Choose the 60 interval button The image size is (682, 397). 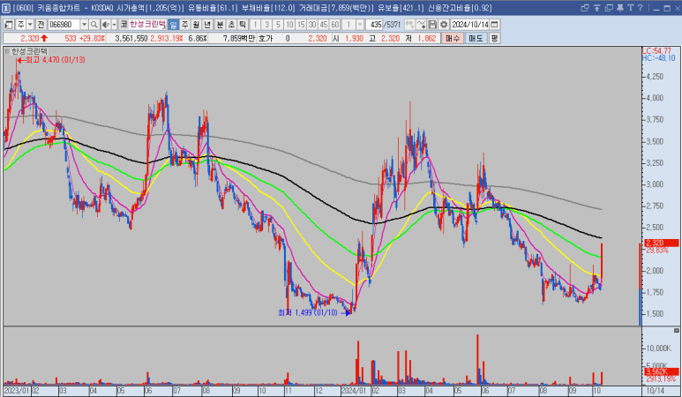tap(335, 25)
